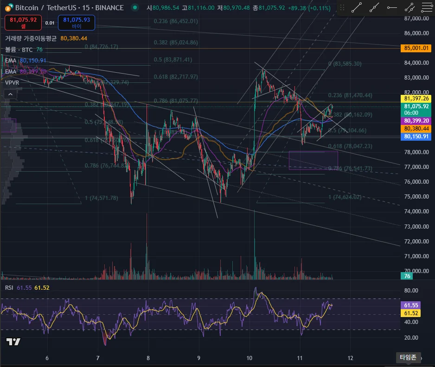The width and height of the screenshot is (435, 367).
Task: Select the VPVR indicator legend
Action: click(x=12, y=82)
